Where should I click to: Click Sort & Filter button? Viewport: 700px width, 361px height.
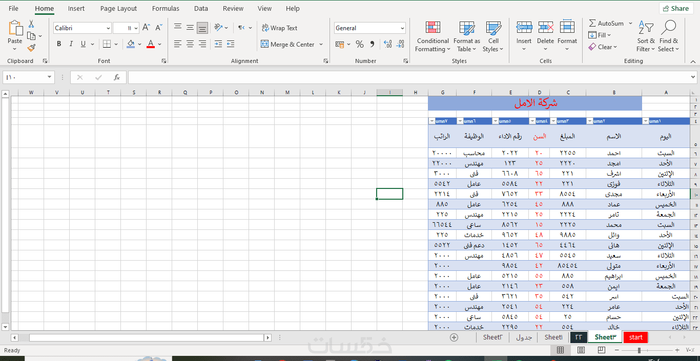[646, 36]
